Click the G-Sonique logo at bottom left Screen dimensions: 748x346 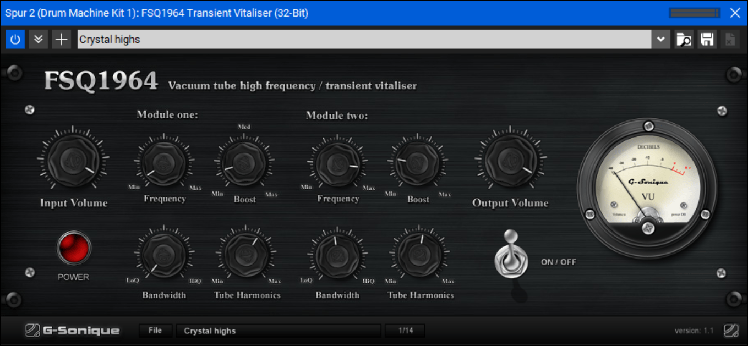pyautogui.click(x=72, y=331)
